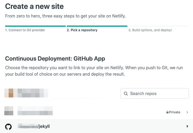Jump to Build options, and deploy! step
The width and height of the screenshot is (193, 133).
(150, 30)
